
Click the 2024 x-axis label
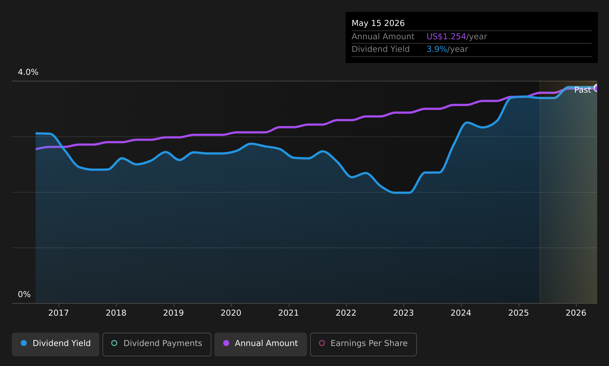click(461, 313)
